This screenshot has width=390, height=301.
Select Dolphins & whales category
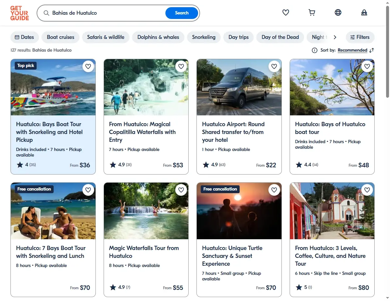158,37
